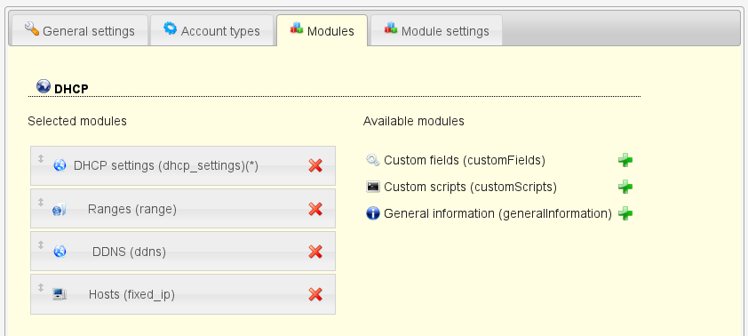Remove the Ranges module with red X

(x=315, y=209)
